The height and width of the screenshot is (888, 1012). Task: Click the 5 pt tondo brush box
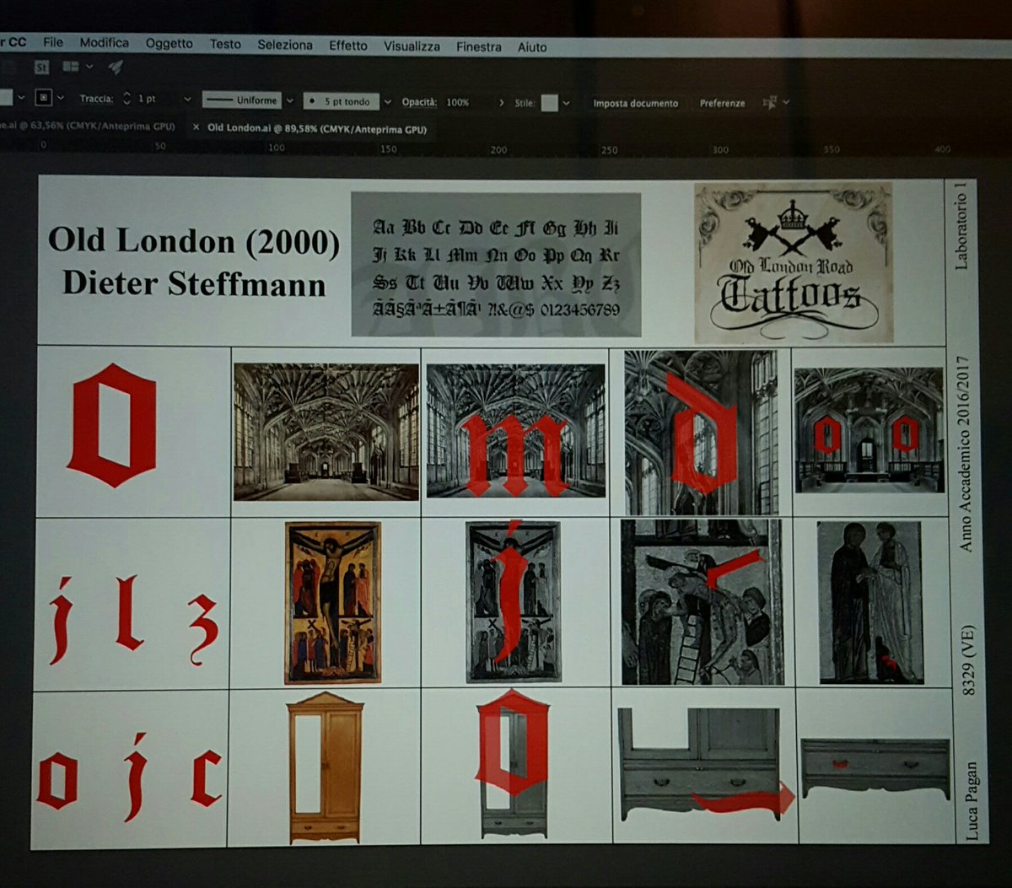click(x=342, y=101)
